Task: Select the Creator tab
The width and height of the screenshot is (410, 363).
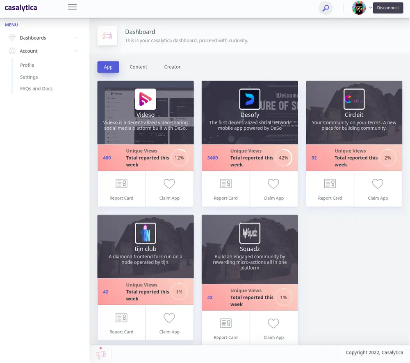Action: pyautogui.click(x=172, y=67)
